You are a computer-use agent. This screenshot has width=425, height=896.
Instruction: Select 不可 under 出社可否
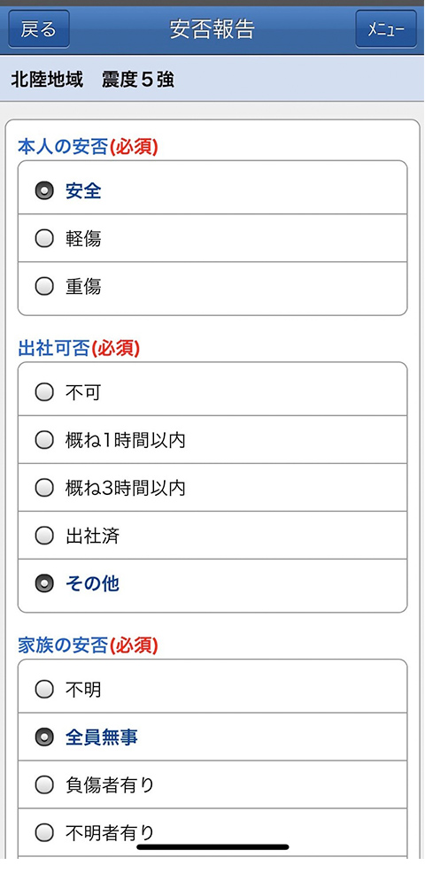(212, 392)
